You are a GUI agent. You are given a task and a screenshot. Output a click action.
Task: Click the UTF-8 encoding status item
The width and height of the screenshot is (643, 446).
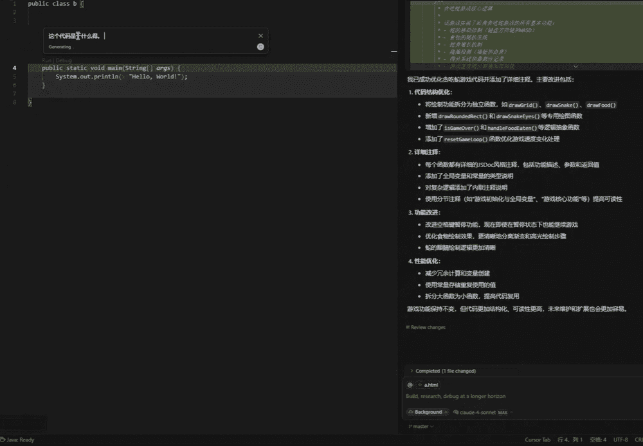click(x=620, y=440)
